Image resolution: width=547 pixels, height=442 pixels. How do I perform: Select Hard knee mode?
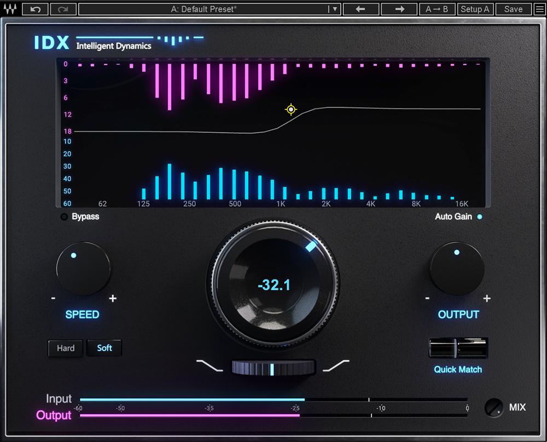pos(66,348)
